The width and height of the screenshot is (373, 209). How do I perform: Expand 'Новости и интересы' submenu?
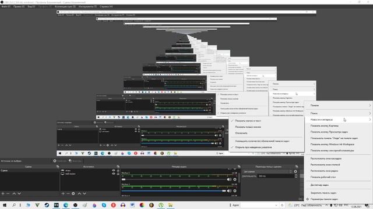pos(339,120)
